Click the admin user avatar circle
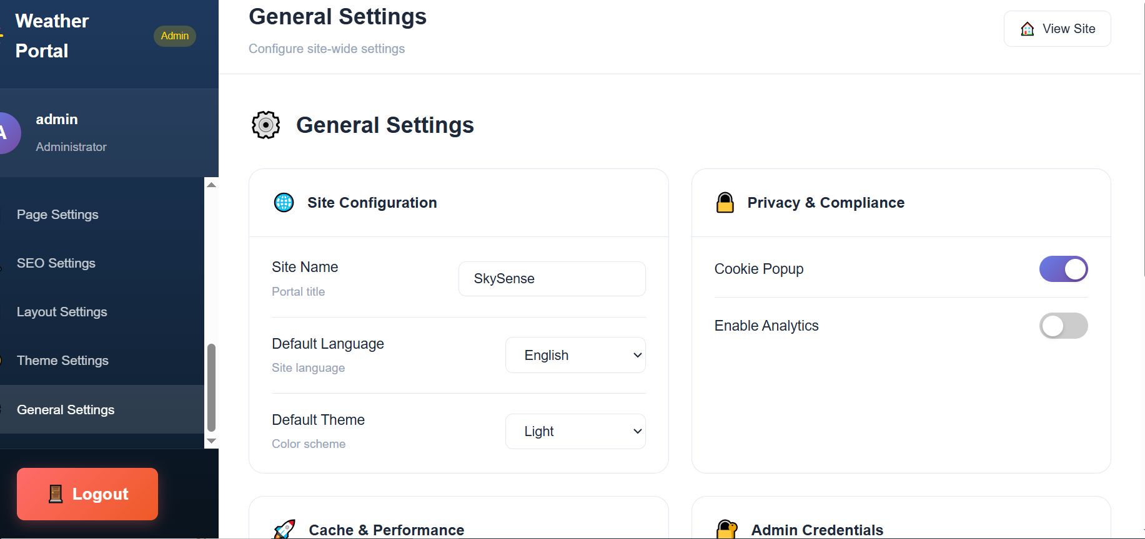The height and width of the screenshot is (539, 1145). click(6, 133)
